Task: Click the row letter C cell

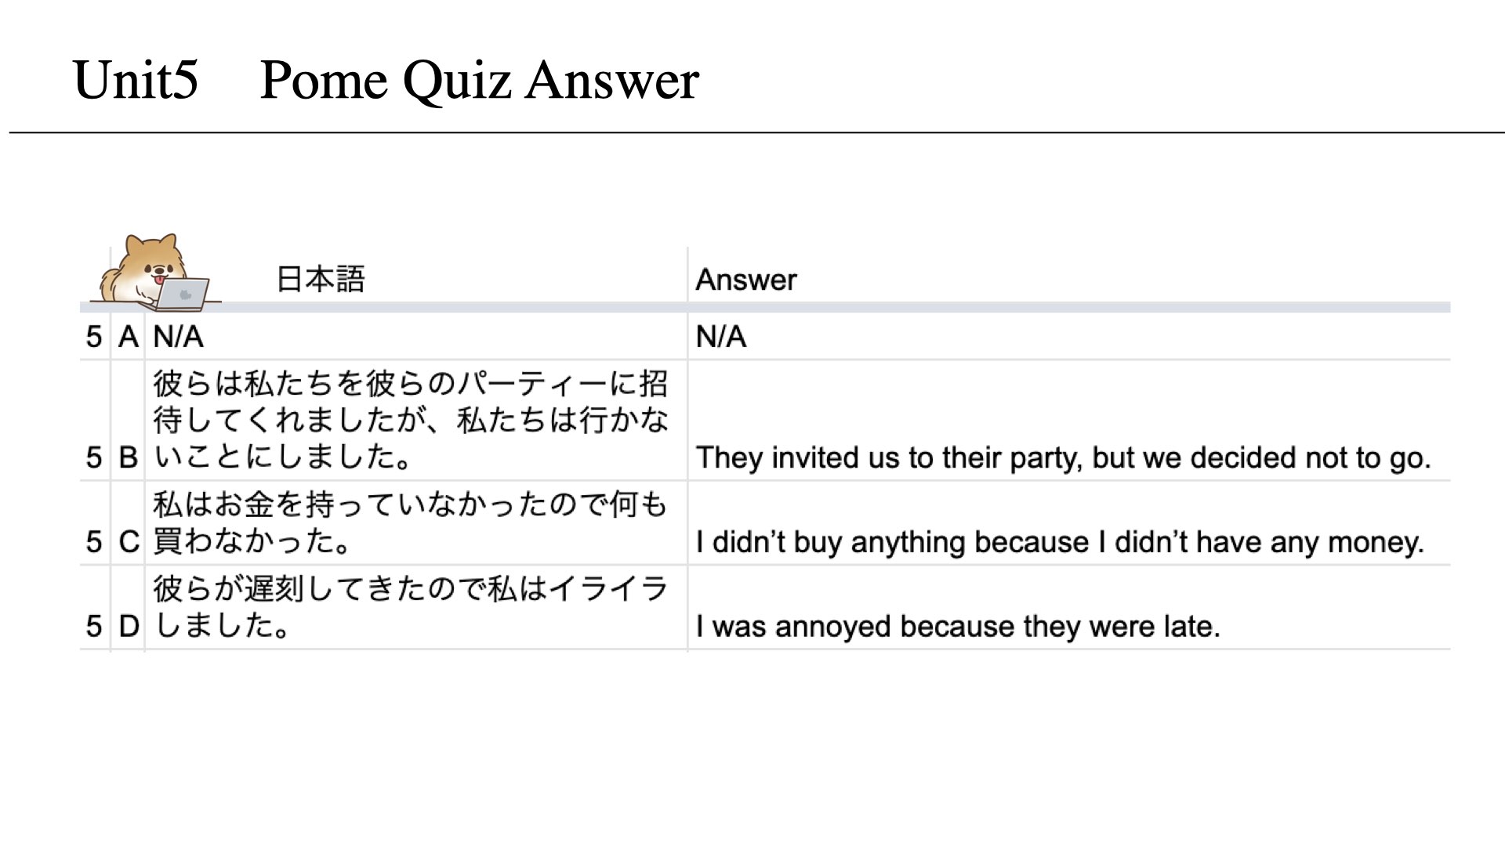Action: [129, 542]
